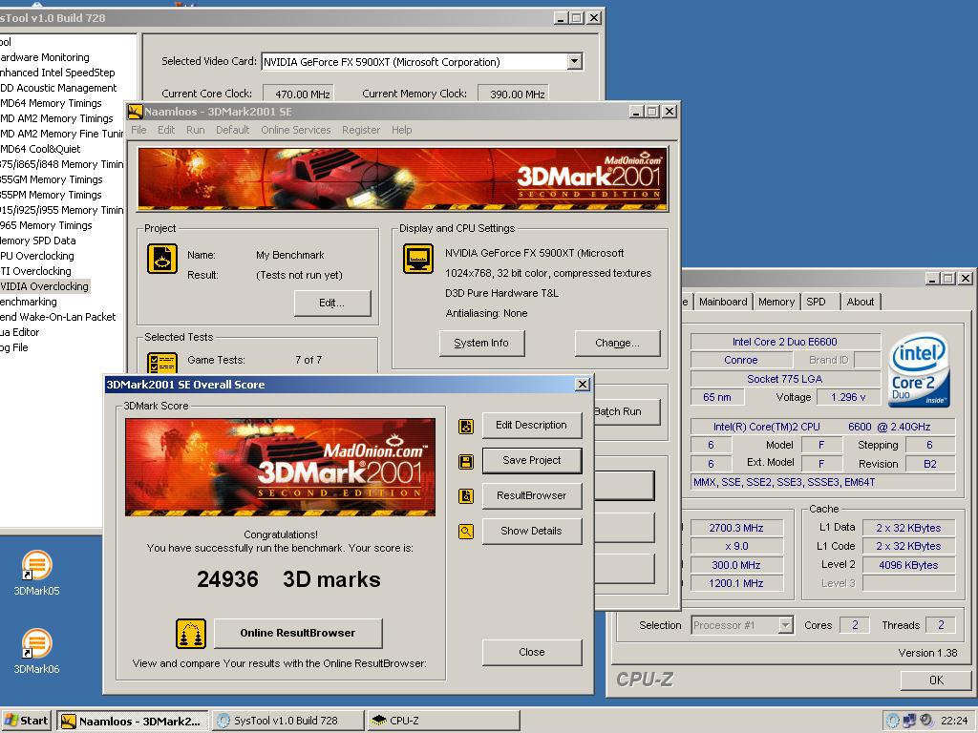Open the Register menu in 3DMark2001

[360, 130]
